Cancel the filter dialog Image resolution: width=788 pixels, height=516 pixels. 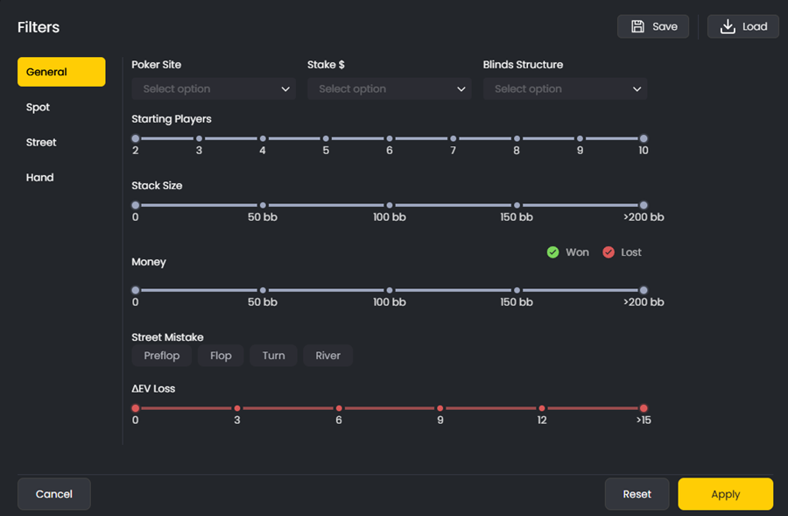pos(53,493)
